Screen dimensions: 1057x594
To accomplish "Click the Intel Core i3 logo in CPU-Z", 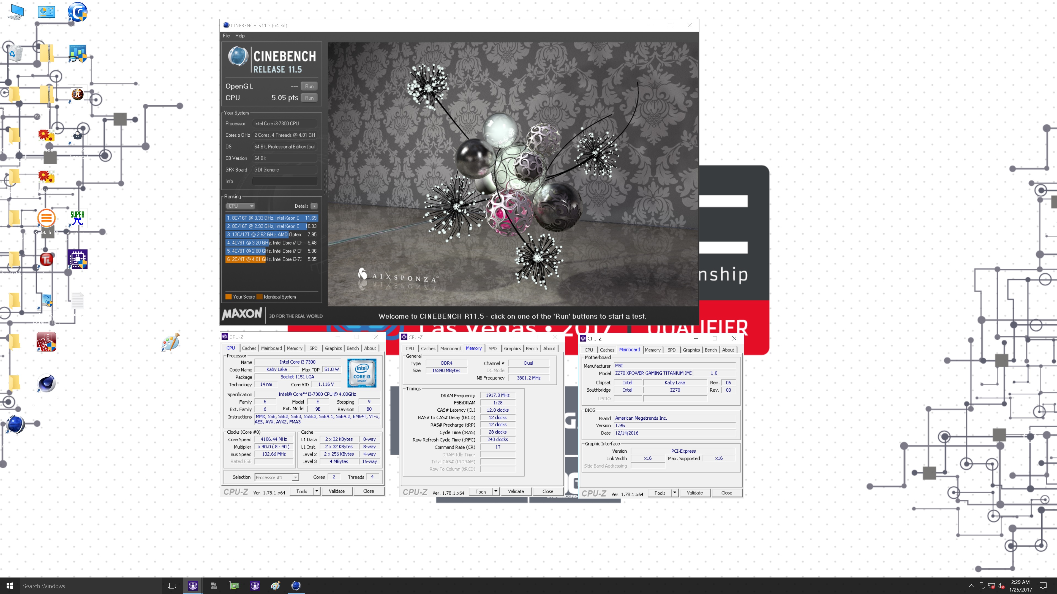I will (x=361, y=373).
